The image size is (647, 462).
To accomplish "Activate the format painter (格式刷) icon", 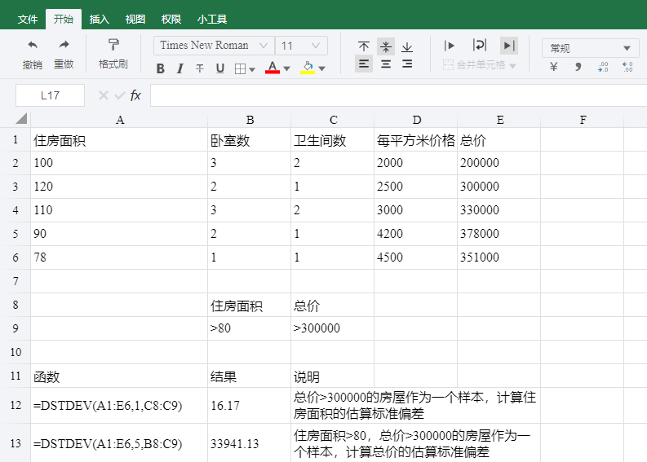I will 113,45.
